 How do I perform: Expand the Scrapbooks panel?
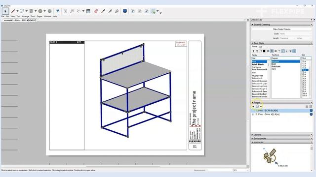252,139
